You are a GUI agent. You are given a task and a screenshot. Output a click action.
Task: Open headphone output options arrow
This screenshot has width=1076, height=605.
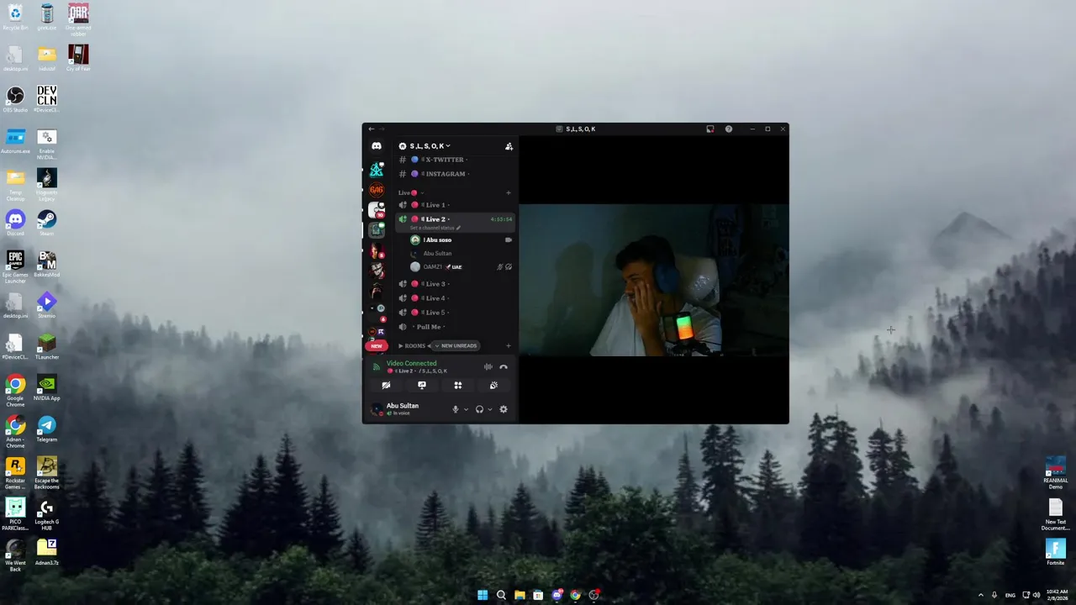pos(490,409)
